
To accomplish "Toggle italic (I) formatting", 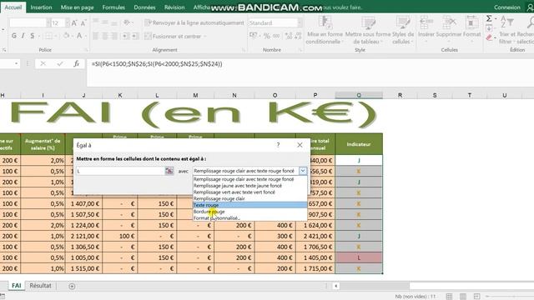I will pyautogui.click(x=23, y=36).
